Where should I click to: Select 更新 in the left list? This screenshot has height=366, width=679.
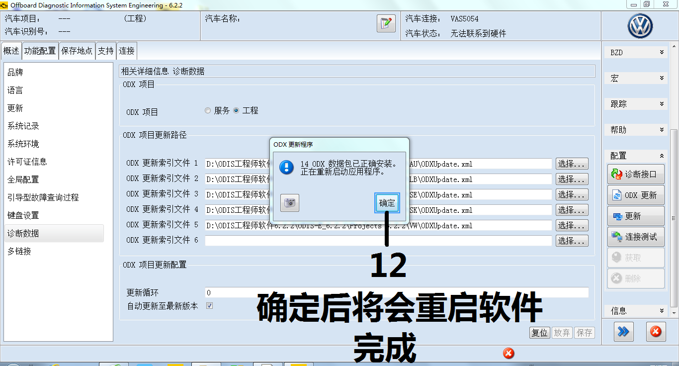tap(54, 108)
